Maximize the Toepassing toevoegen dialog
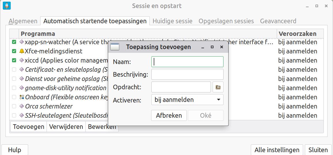Viewport: 333px width, 155px height. [x=212, y=47]
